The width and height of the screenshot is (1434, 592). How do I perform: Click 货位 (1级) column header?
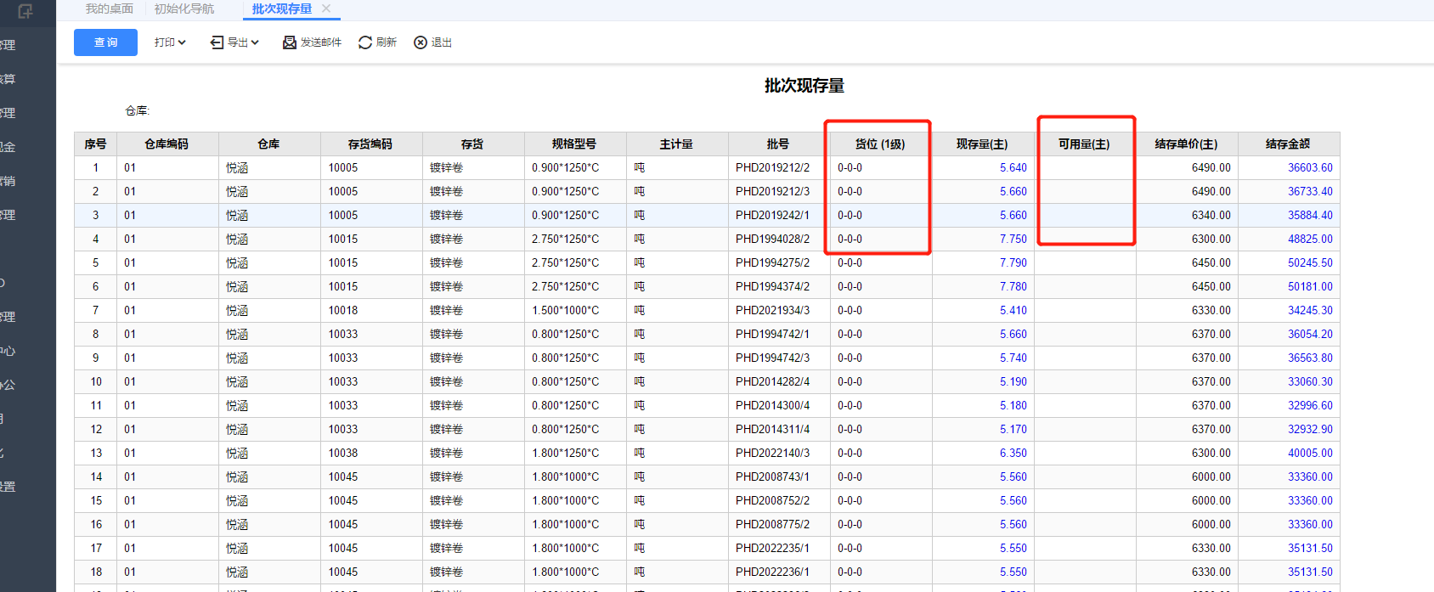click(881, 144)
